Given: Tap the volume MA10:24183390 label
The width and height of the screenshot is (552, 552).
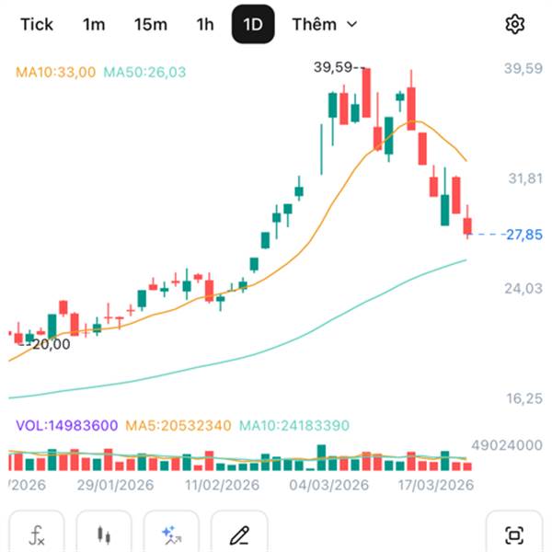Looking at the screenshot, I should pos(301,425).
